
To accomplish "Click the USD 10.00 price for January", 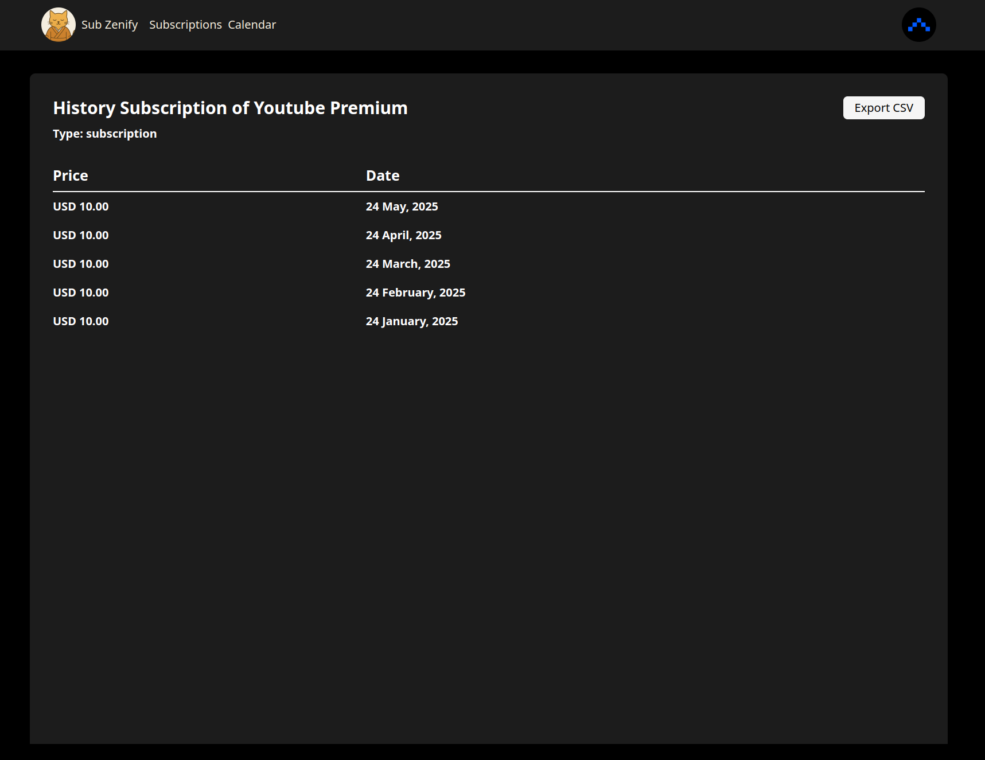I will (81, 321).
